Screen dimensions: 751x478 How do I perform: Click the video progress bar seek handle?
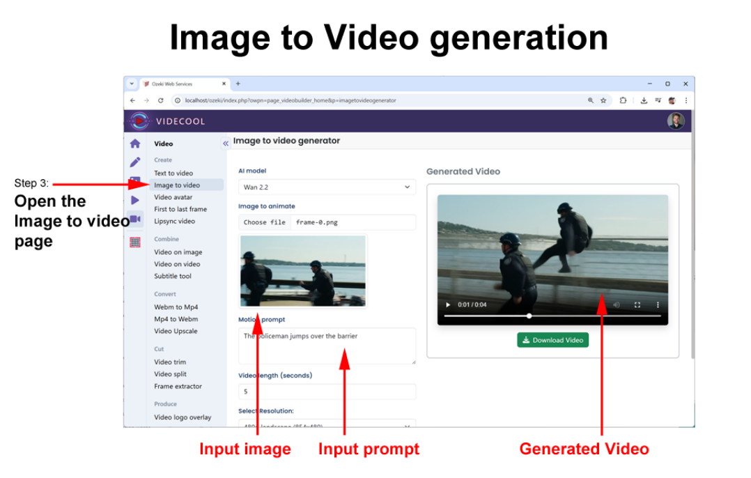click(529, 316)
